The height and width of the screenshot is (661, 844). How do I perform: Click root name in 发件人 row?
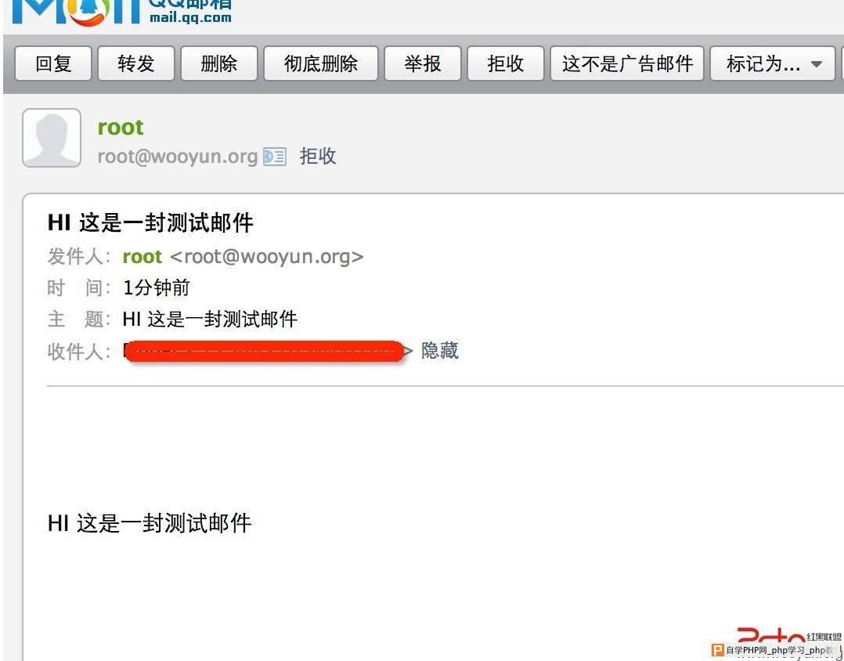click(x=142, y=257)
